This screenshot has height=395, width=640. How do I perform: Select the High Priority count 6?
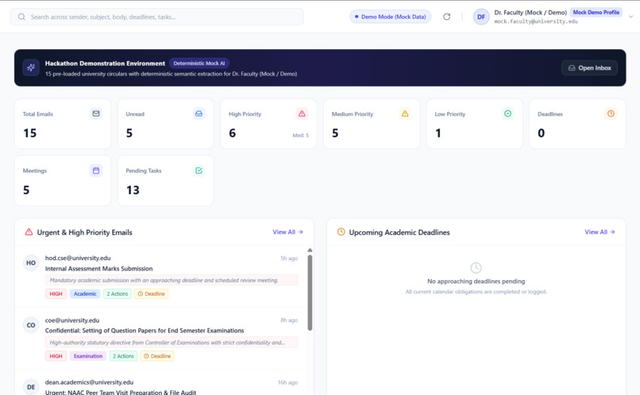point(232,133)
